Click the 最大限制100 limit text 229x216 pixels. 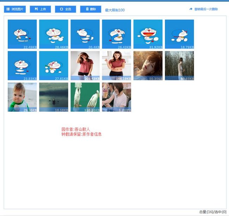pos(115,10)
